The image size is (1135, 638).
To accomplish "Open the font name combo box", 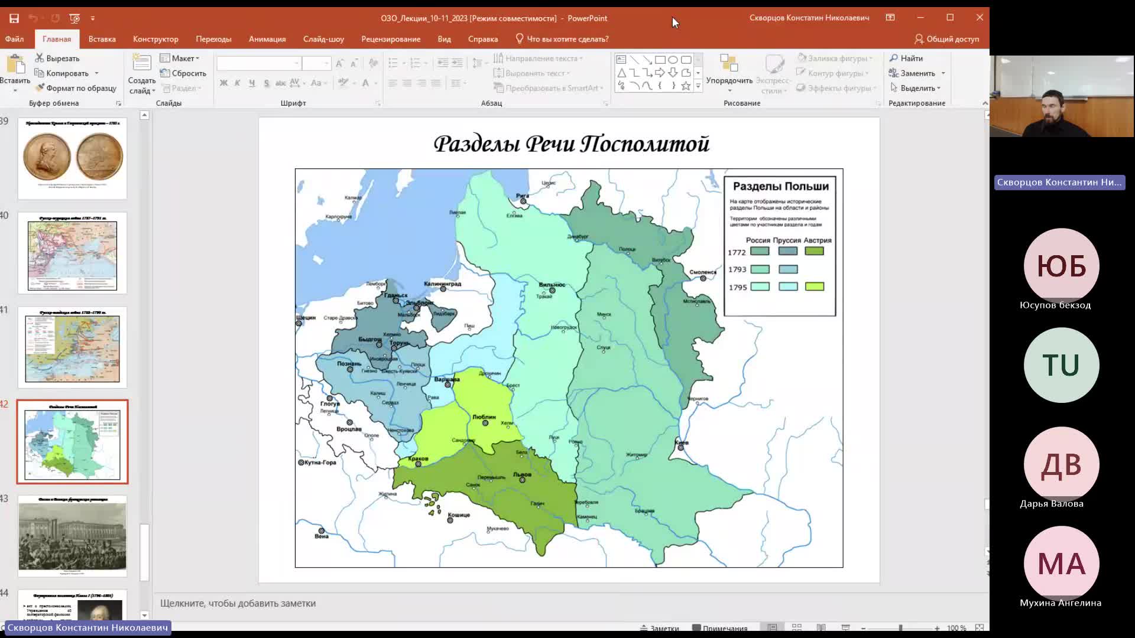I will 258,63.
